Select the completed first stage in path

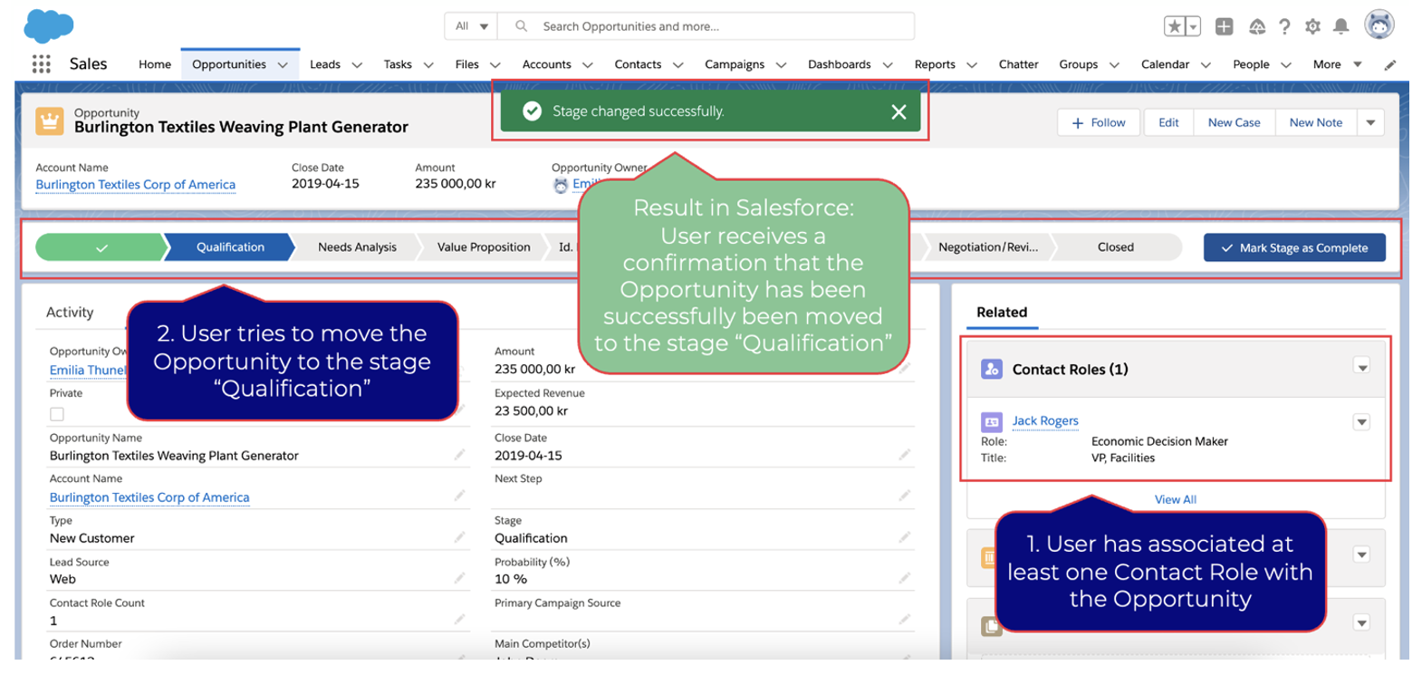pyautogui.click(x=101, y=247)
